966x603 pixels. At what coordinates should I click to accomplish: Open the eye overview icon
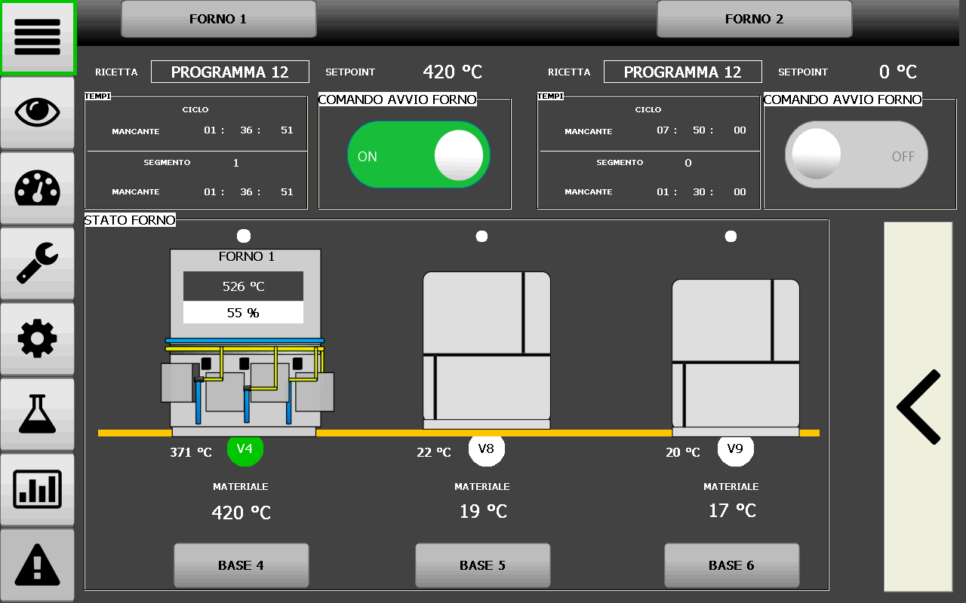pyautogui.click(x=37, y=112)
